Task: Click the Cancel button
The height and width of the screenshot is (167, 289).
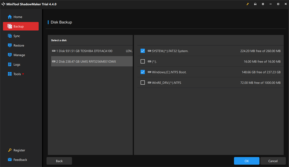Action: 273,161
